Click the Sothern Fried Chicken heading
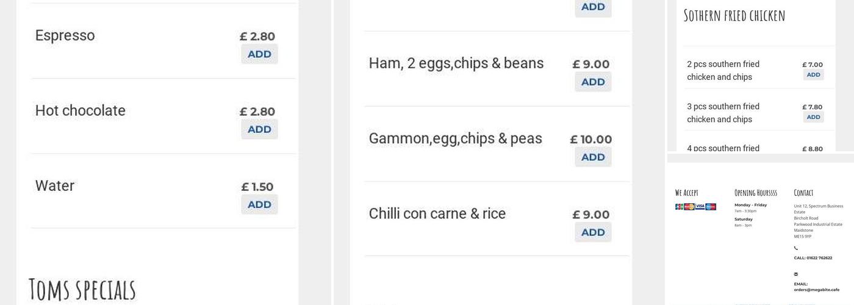 point(734,16)
